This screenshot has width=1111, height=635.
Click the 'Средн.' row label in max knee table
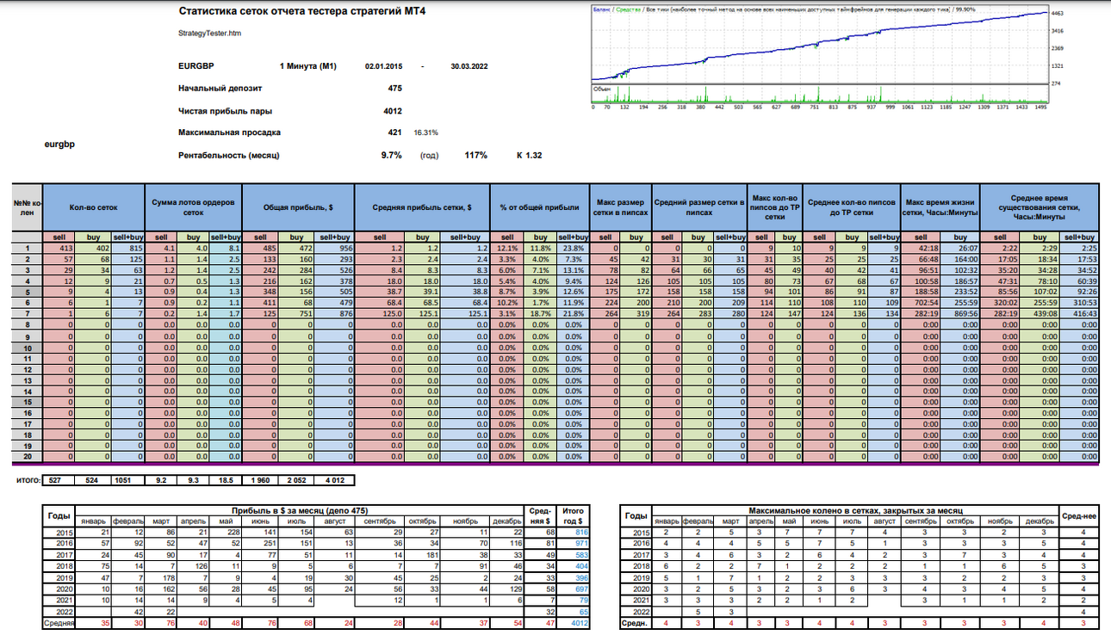click(x=635, y=623)
